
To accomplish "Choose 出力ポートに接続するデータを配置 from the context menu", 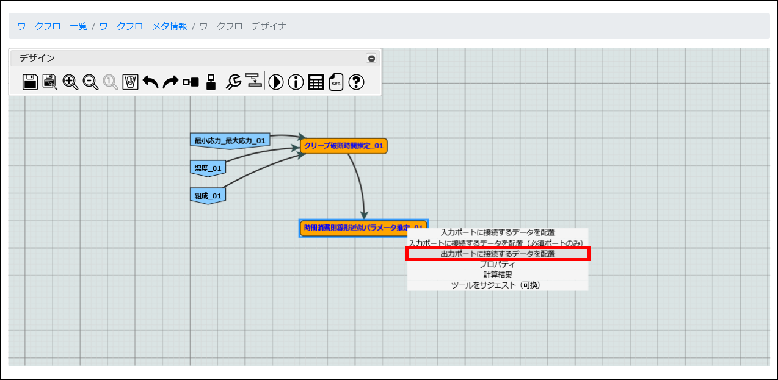I will click(498, 254).
